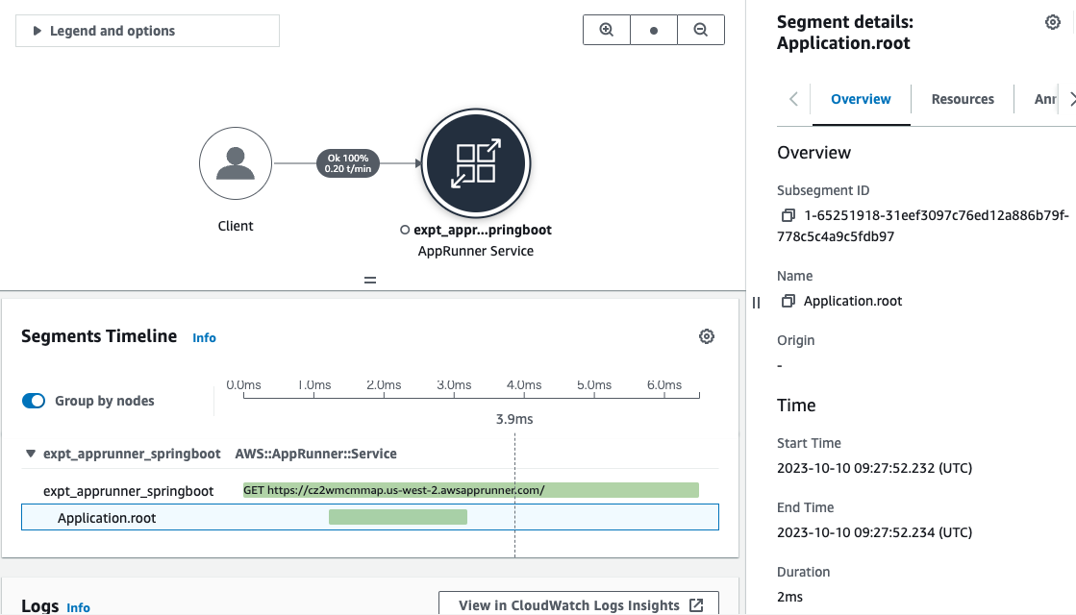The width and height of the screenshot is (1076, 615).
Task: Open segment details settings gear
Action: pos(1052,23)
